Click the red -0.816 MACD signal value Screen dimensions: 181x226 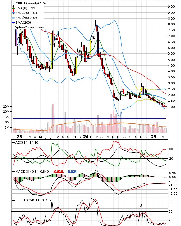[58, 172]
